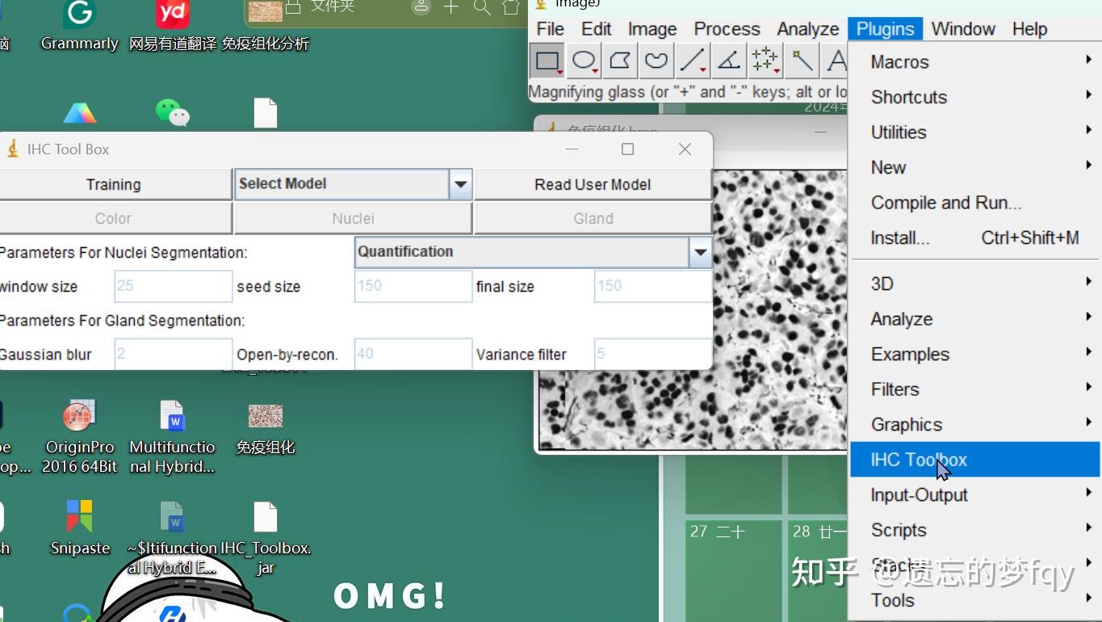The image size is (1102, 622).
Task: Select the Angle tool
Action: (x=728, y=61)
